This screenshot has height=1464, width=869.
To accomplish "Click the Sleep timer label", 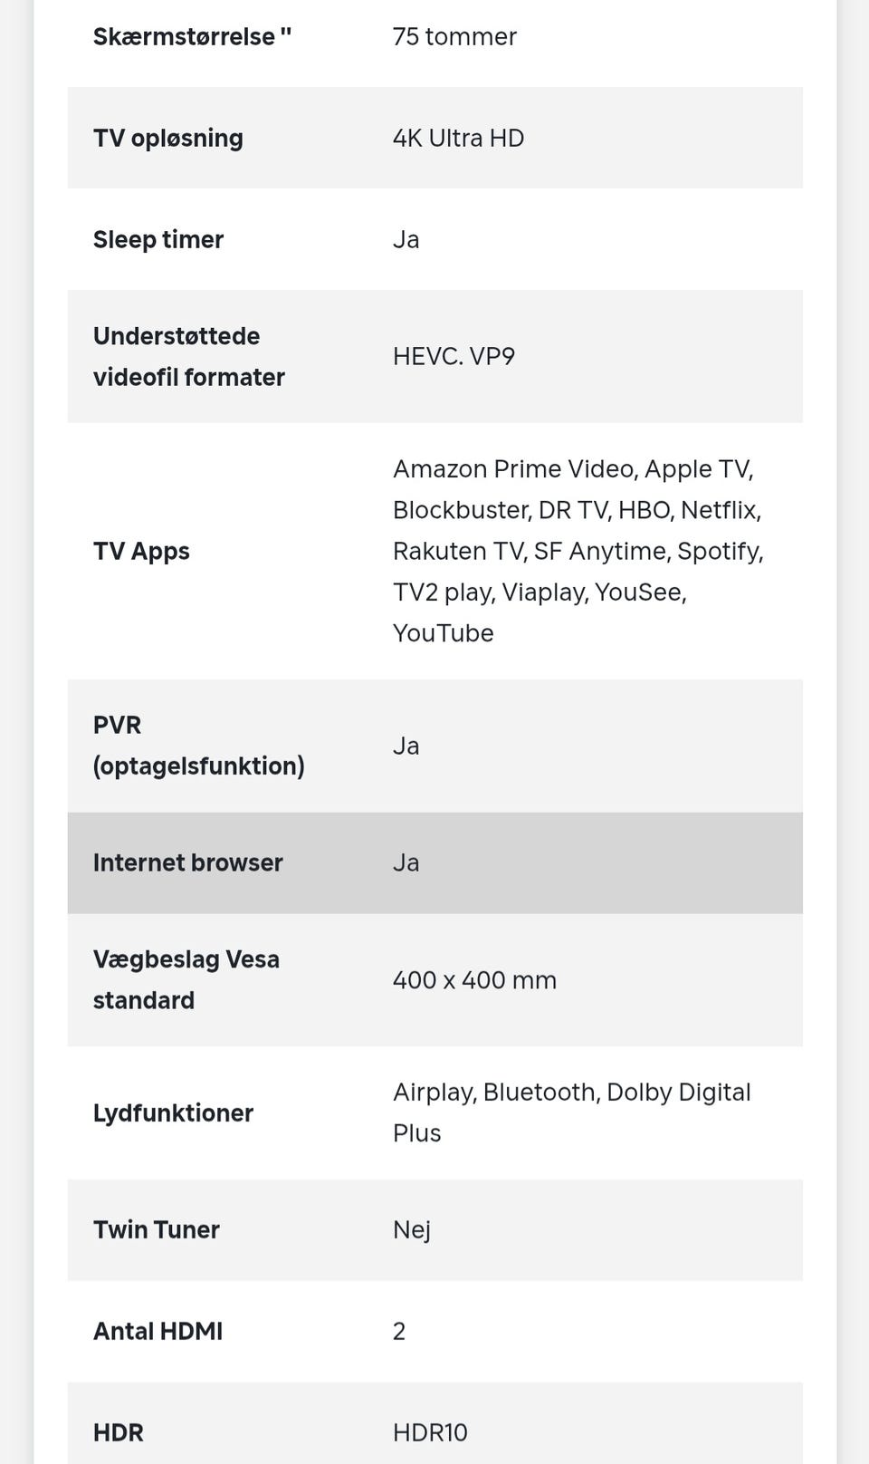I will pyautogui.click(x=158, y=240).
